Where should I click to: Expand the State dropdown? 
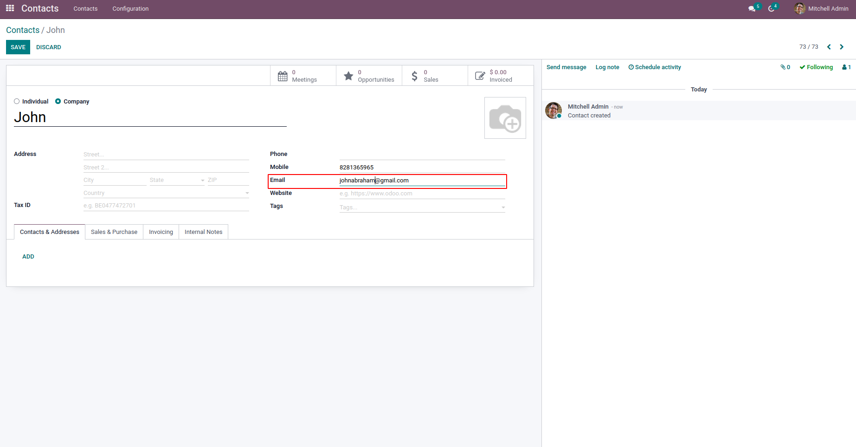click(x=203, y=180)
